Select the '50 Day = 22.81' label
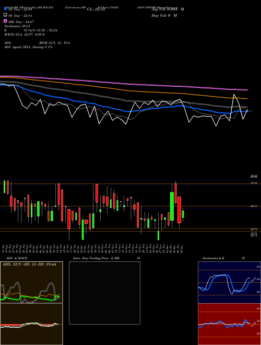 [x=20, y=15]
